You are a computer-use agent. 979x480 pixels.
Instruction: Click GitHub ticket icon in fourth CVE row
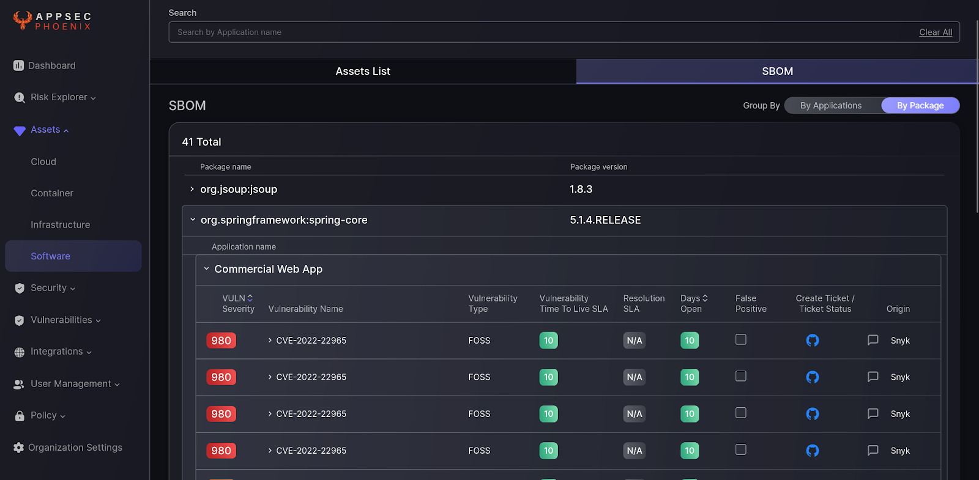click(812, 451)
